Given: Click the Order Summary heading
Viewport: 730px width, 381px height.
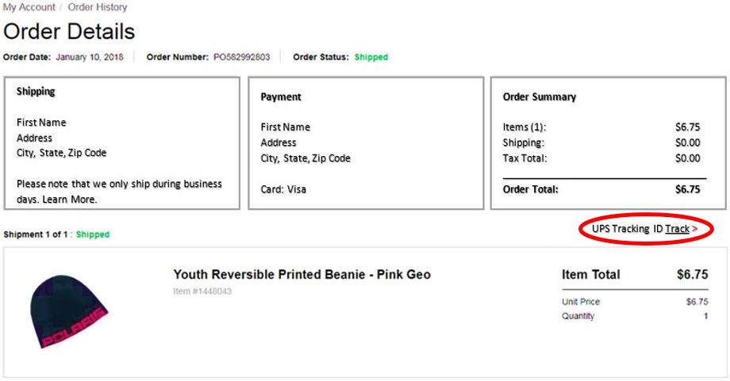Looking at the screenshot, I should point(540,97).
